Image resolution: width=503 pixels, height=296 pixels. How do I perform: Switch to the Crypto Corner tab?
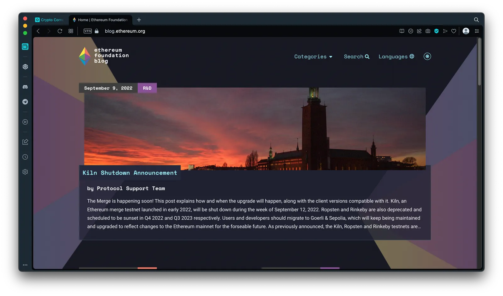tap(49, 20)
